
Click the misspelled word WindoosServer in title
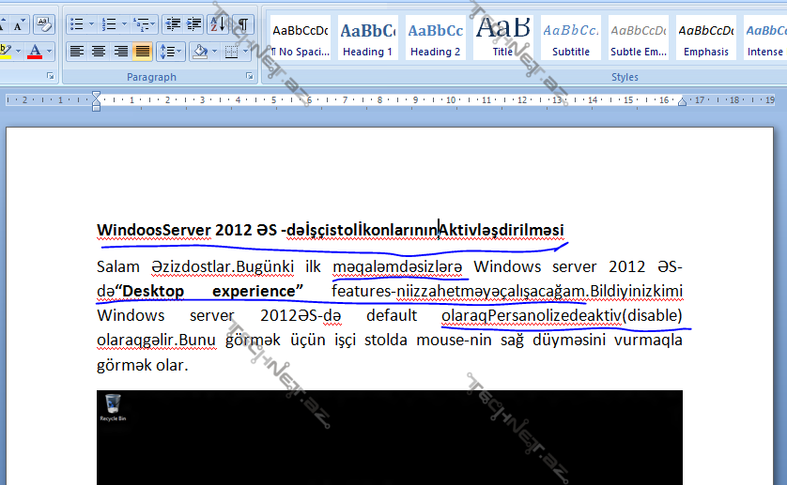click(x=154, y=230)
